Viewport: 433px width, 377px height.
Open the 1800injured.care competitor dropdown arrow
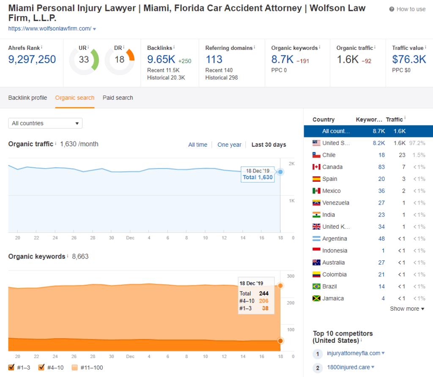373,367
